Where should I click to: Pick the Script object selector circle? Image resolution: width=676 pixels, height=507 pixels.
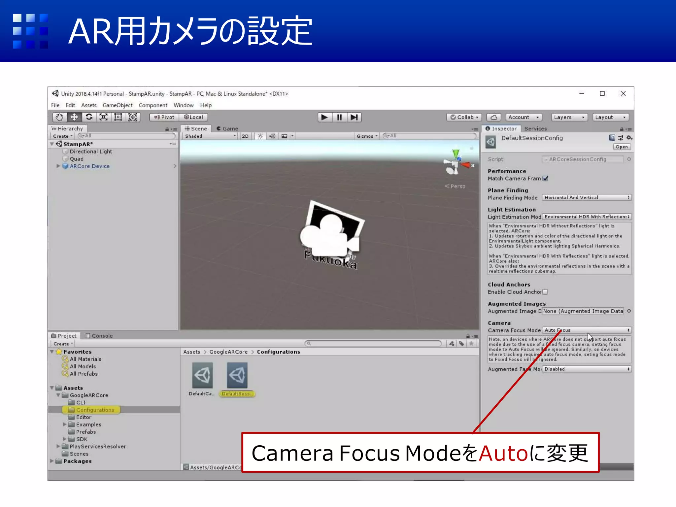pyautogui.click(x=629, y=159)
